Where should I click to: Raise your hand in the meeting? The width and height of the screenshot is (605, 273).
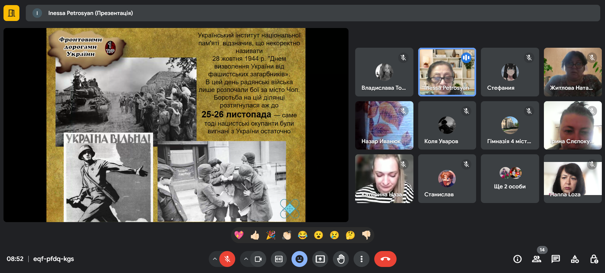coord(341,259)
